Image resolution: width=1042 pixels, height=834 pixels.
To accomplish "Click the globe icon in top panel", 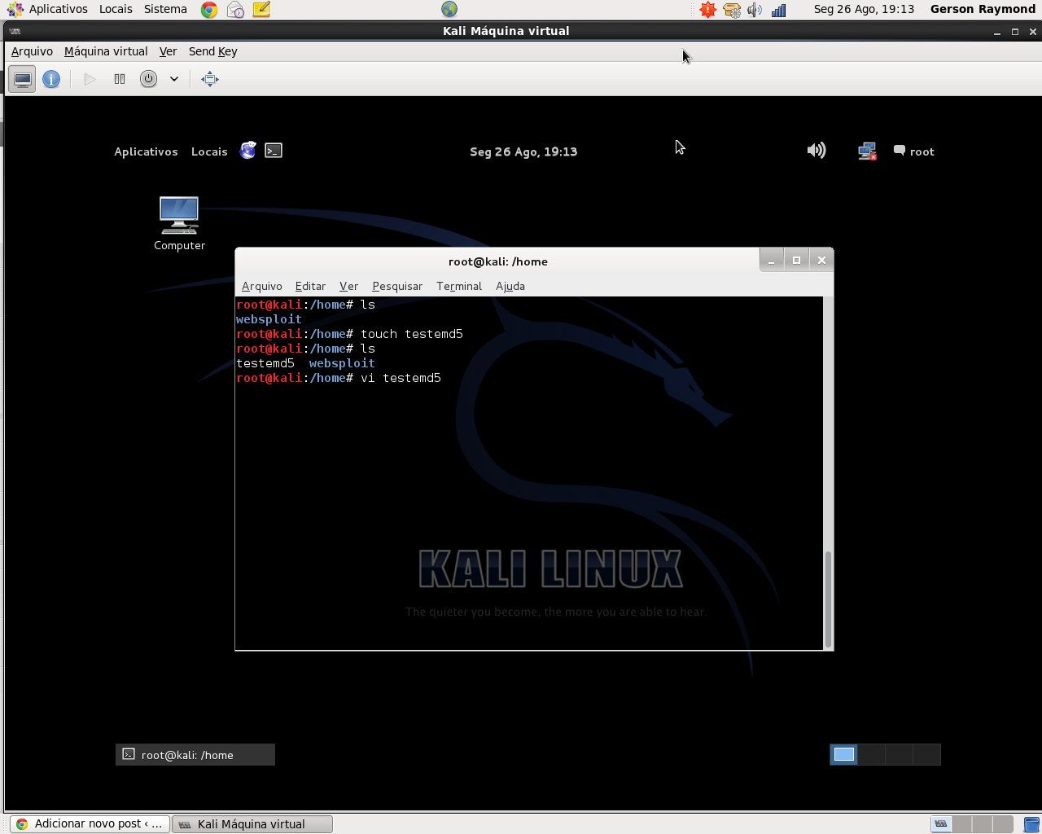I will 449,9.
